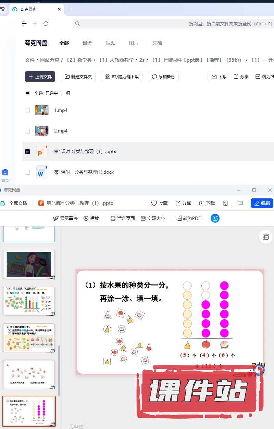Click the 上传文件 upload button

[40, 77]
